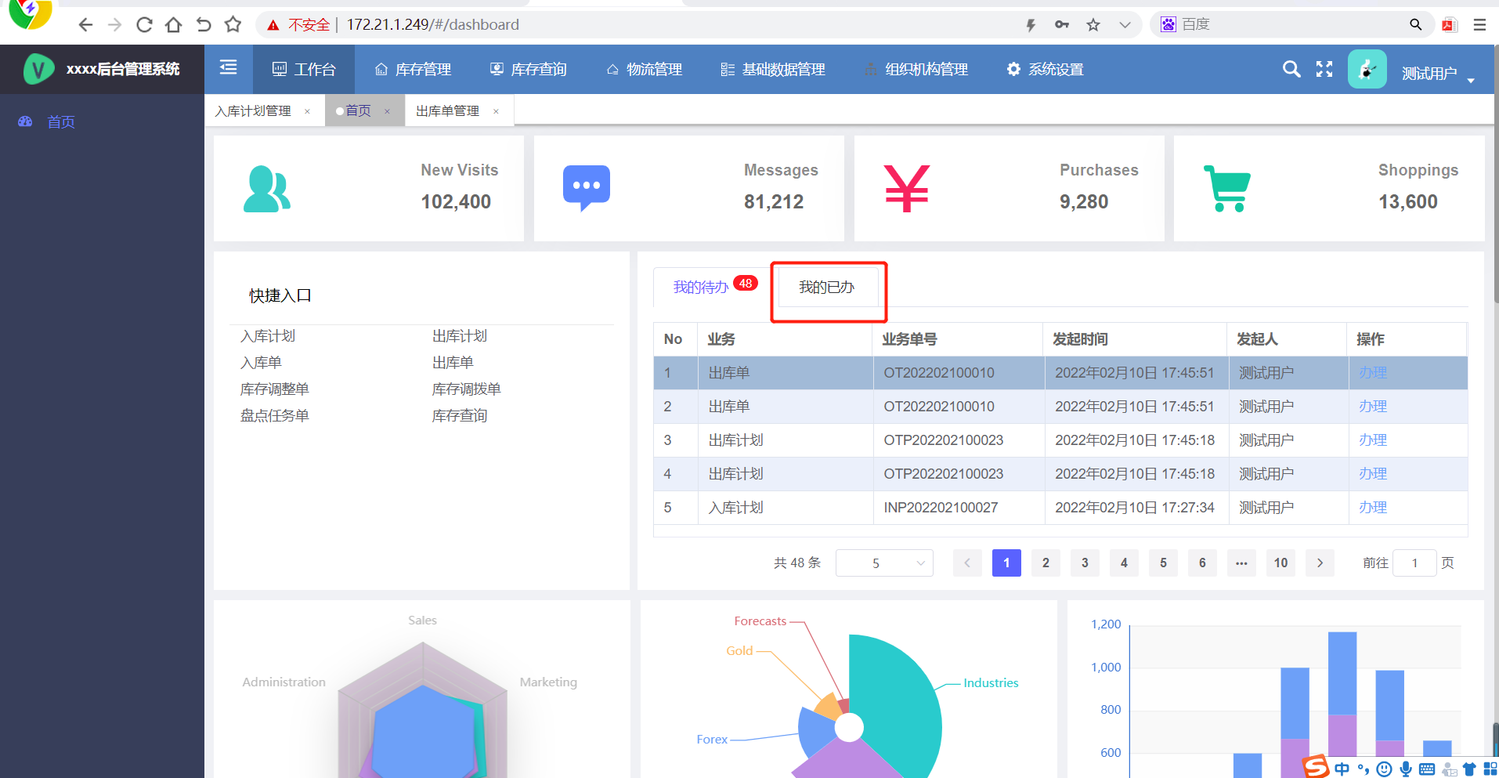1499x778 pixels.
Task: Switch to 我的待办 tab
Action: click(701, 288)
